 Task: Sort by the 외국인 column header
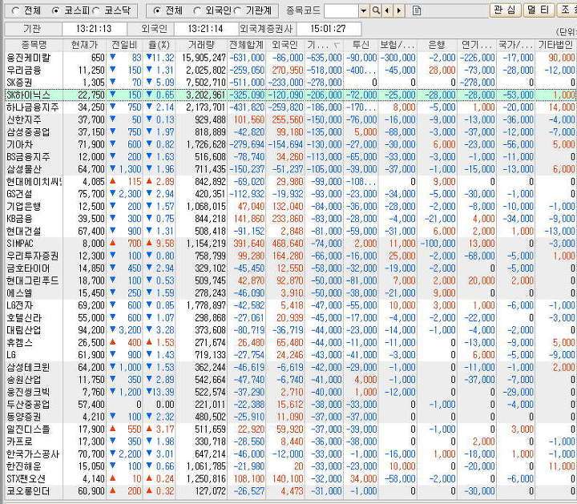[x=285, y=45]
